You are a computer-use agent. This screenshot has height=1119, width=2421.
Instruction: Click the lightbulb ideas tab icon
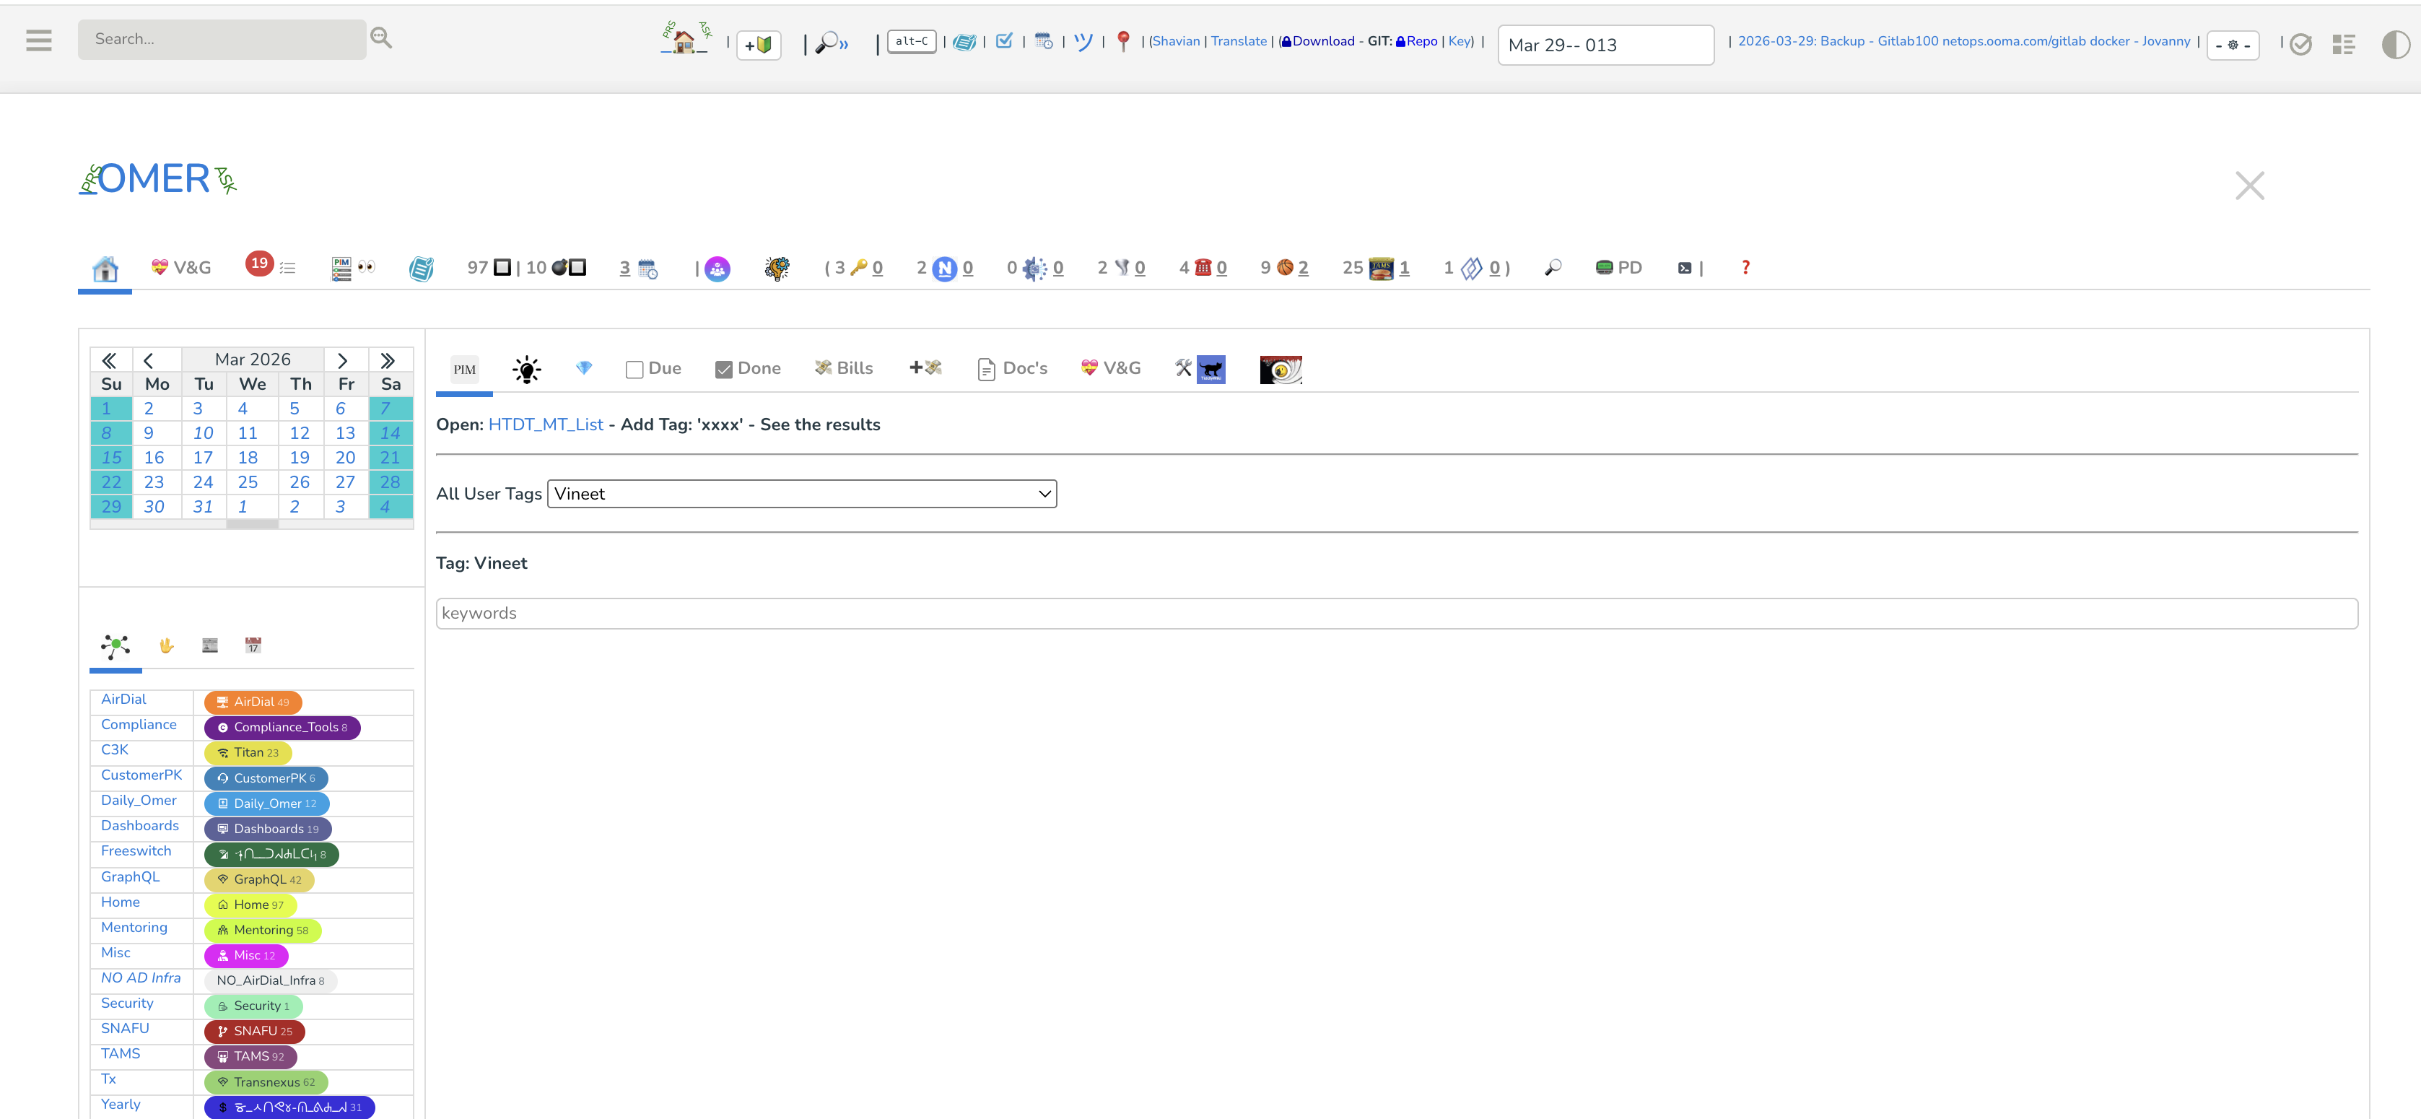click(x=526, y=370)
